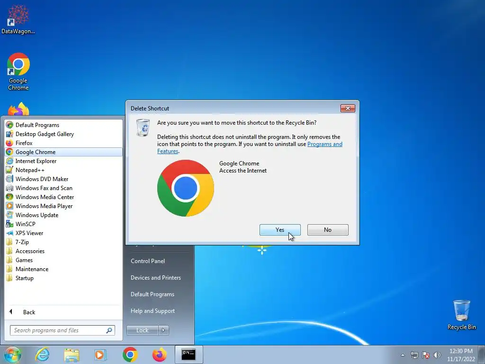Click the Start orb button

click(x=12, y=355)
